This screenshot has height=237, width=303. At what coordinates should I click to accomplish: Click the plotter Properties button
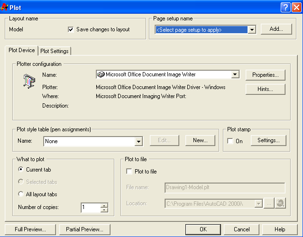click(x=265, y=75)
